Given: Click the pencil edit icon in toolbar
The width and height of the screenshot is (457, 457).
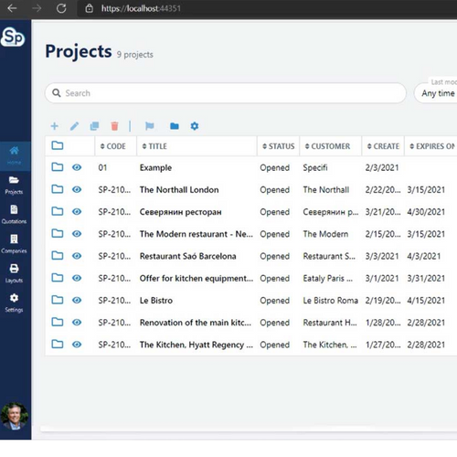Looking at the screenshot, I should pos(74,126).
